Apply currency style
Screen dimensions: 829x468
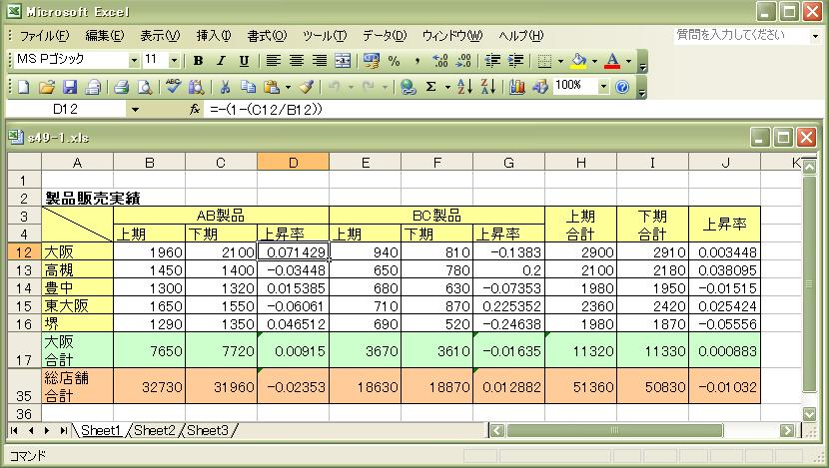click(372, 61)
